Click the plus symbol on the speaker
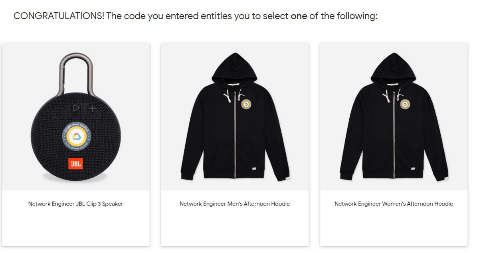479x253 pixels. [x=92, y=108]
